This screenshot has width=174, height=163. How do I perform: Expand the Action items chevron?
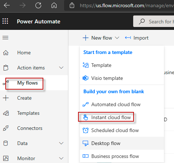click(61, 68)
